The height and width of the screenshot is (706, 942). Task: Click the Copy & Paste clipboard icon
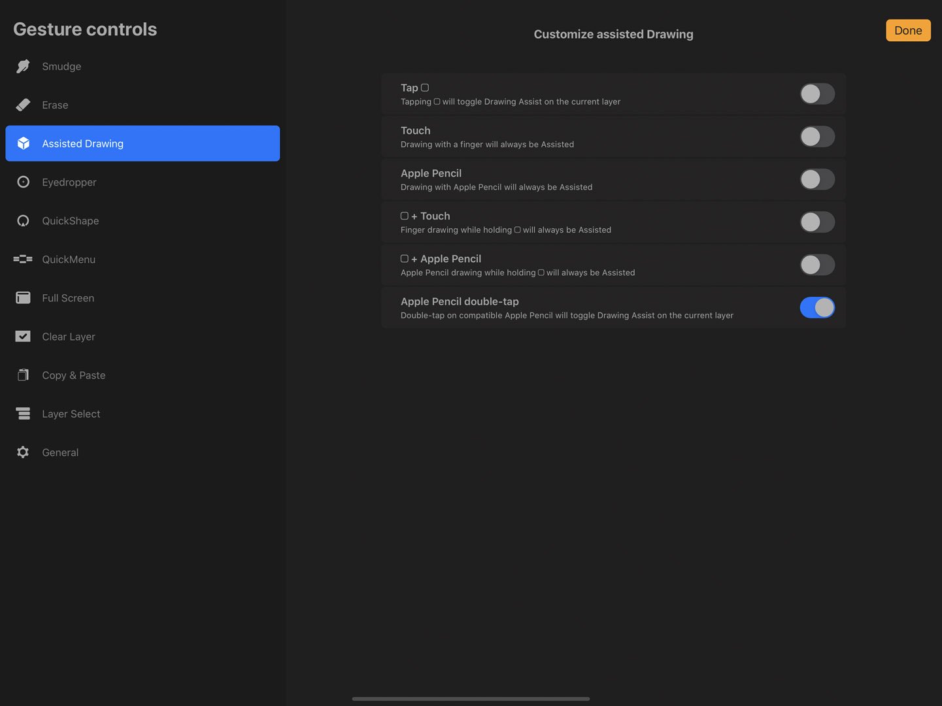[23, 375]
